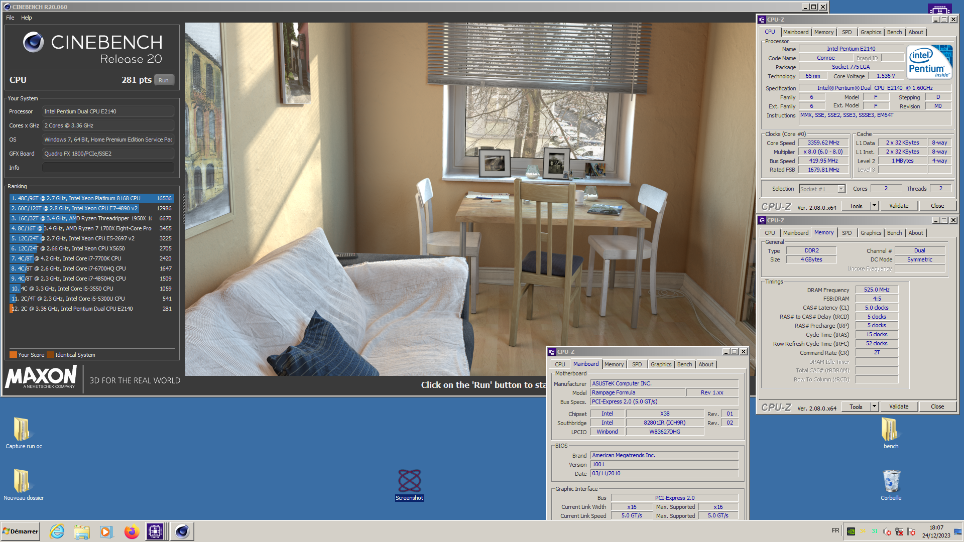Open NVIDIA tray icon in system tray
The image size is (964, 542).
[851, 531]
